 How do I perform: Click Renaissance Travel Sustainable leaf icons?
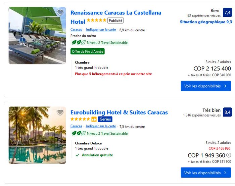click(x=78, y=43)
